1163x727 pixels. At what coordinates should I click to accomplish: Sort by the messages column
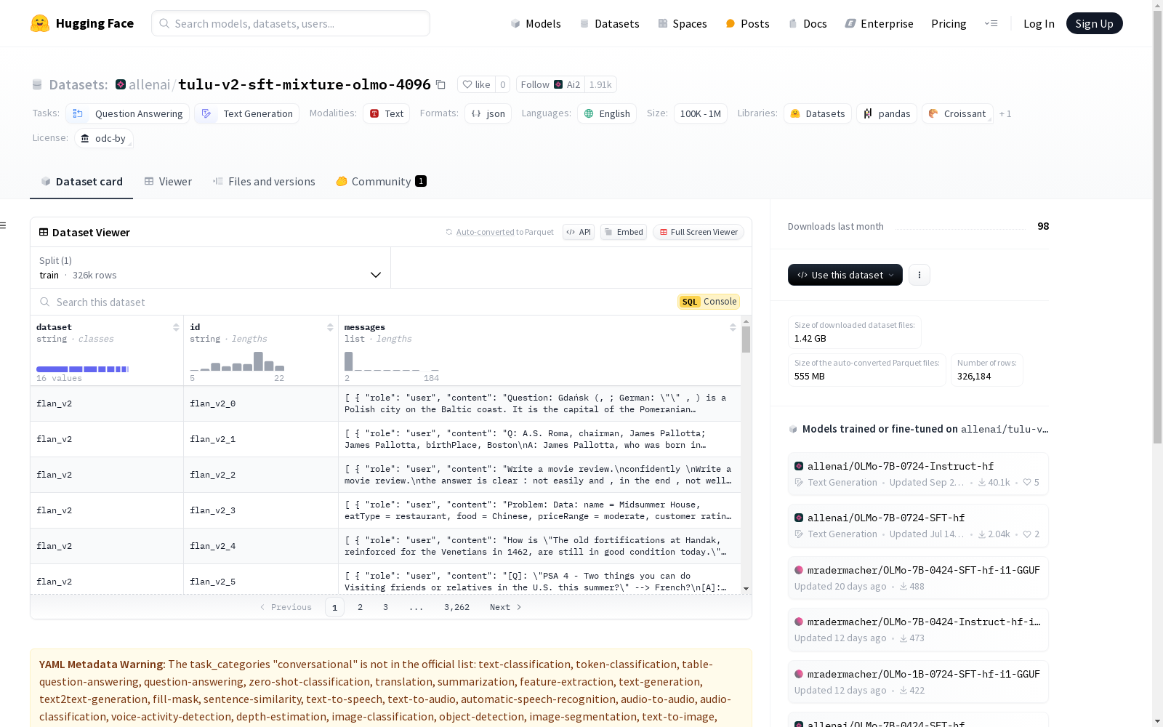(733, 327)
